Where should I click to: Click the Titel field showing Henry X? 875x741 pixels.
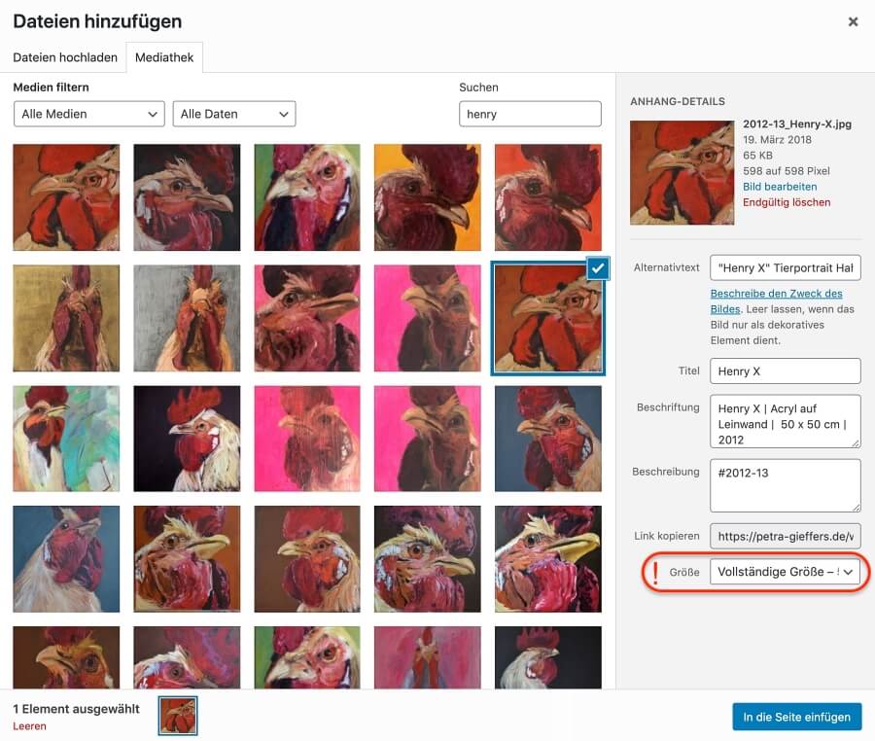tap(785, 370)
